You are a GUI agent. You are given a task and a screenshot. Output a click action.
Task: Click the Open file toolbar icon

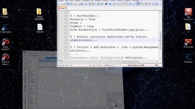[64, 4]
